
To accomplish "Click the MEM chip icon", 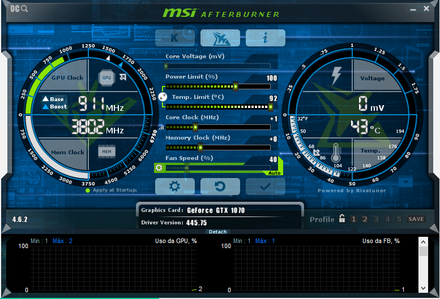I will 106,151.
